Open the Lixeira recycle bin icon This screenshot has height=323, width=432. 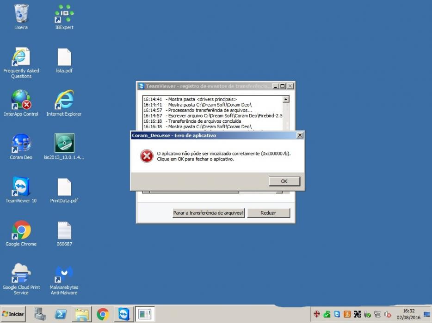(x=21, y=17)
